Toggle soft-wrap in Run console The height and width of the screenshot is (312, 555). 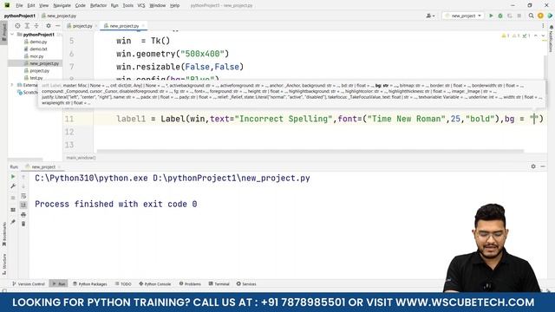click(x=23, y=196)
